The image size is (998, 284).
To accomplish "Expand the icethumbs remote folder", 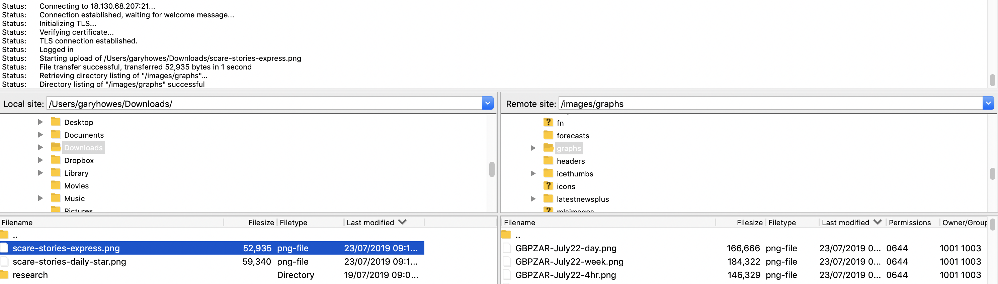I will (533, 173).
